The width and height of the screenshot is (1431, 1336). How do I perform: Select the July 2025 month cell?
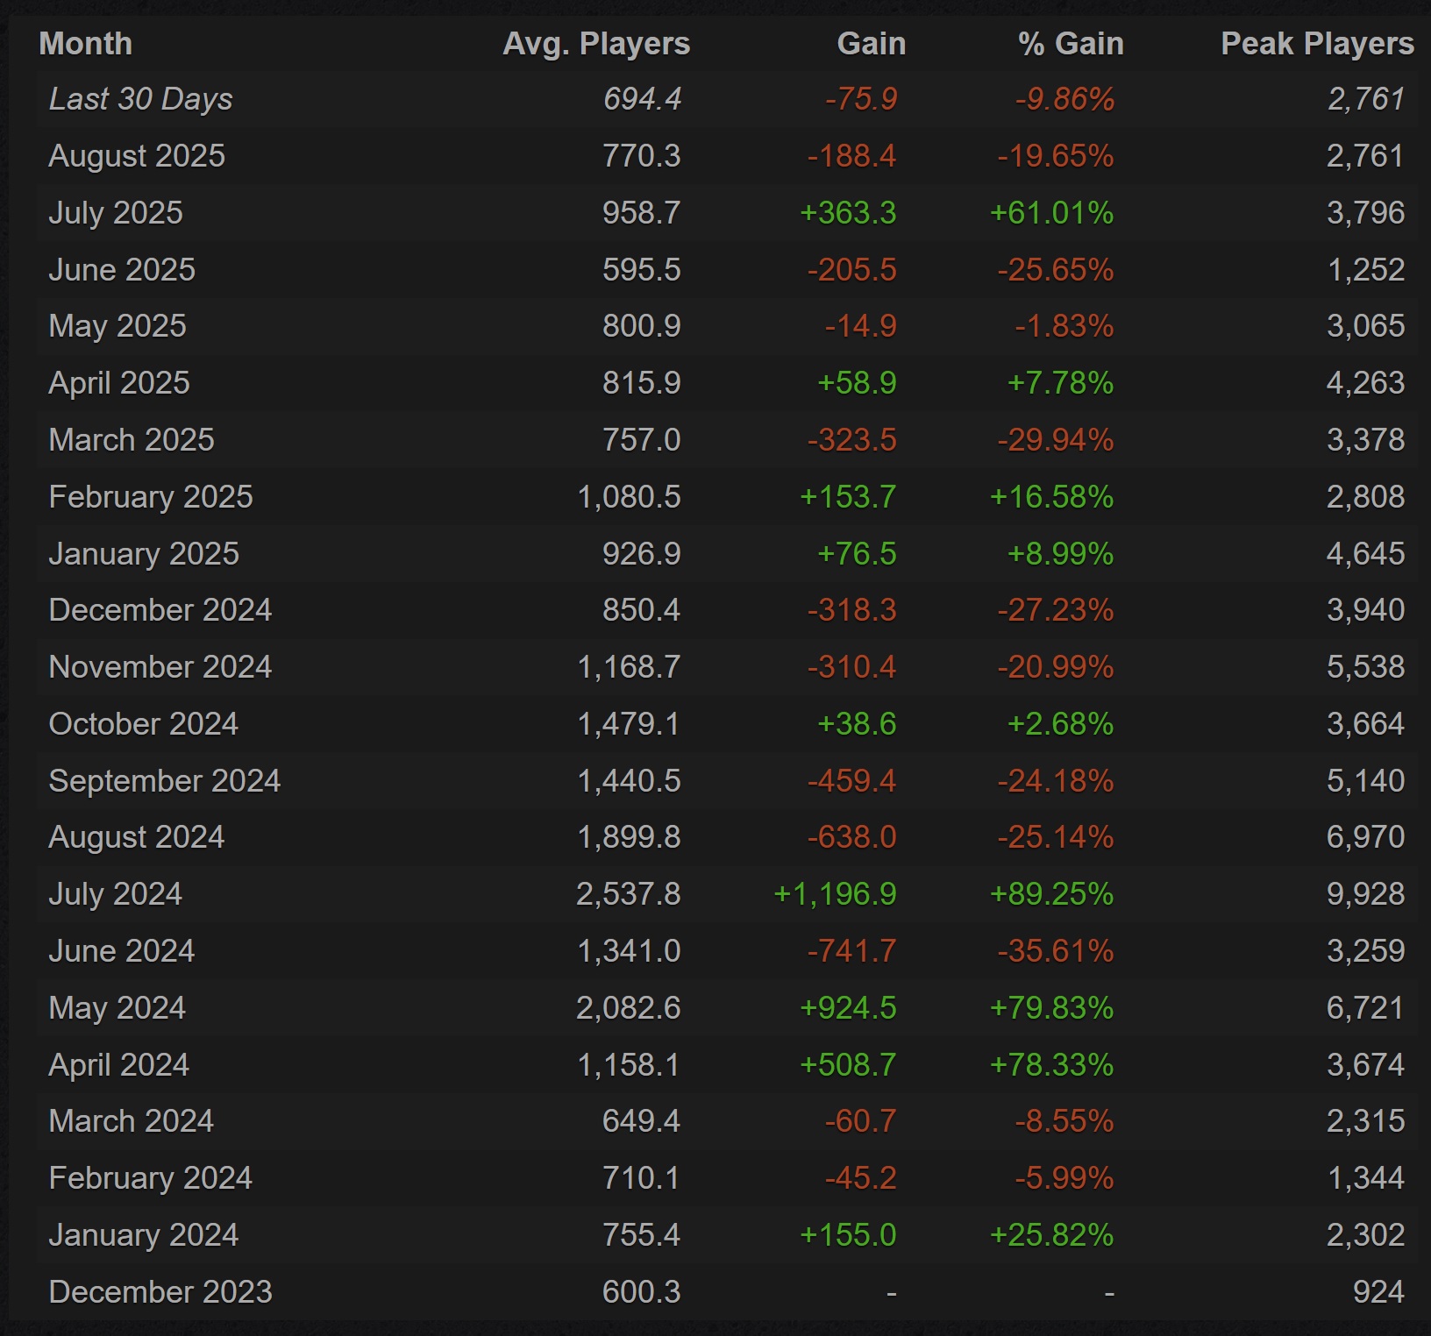(x=116, y=213)
